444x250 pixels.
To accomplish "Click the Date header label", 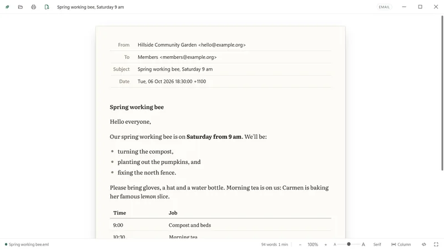I will tap(124, 81).
